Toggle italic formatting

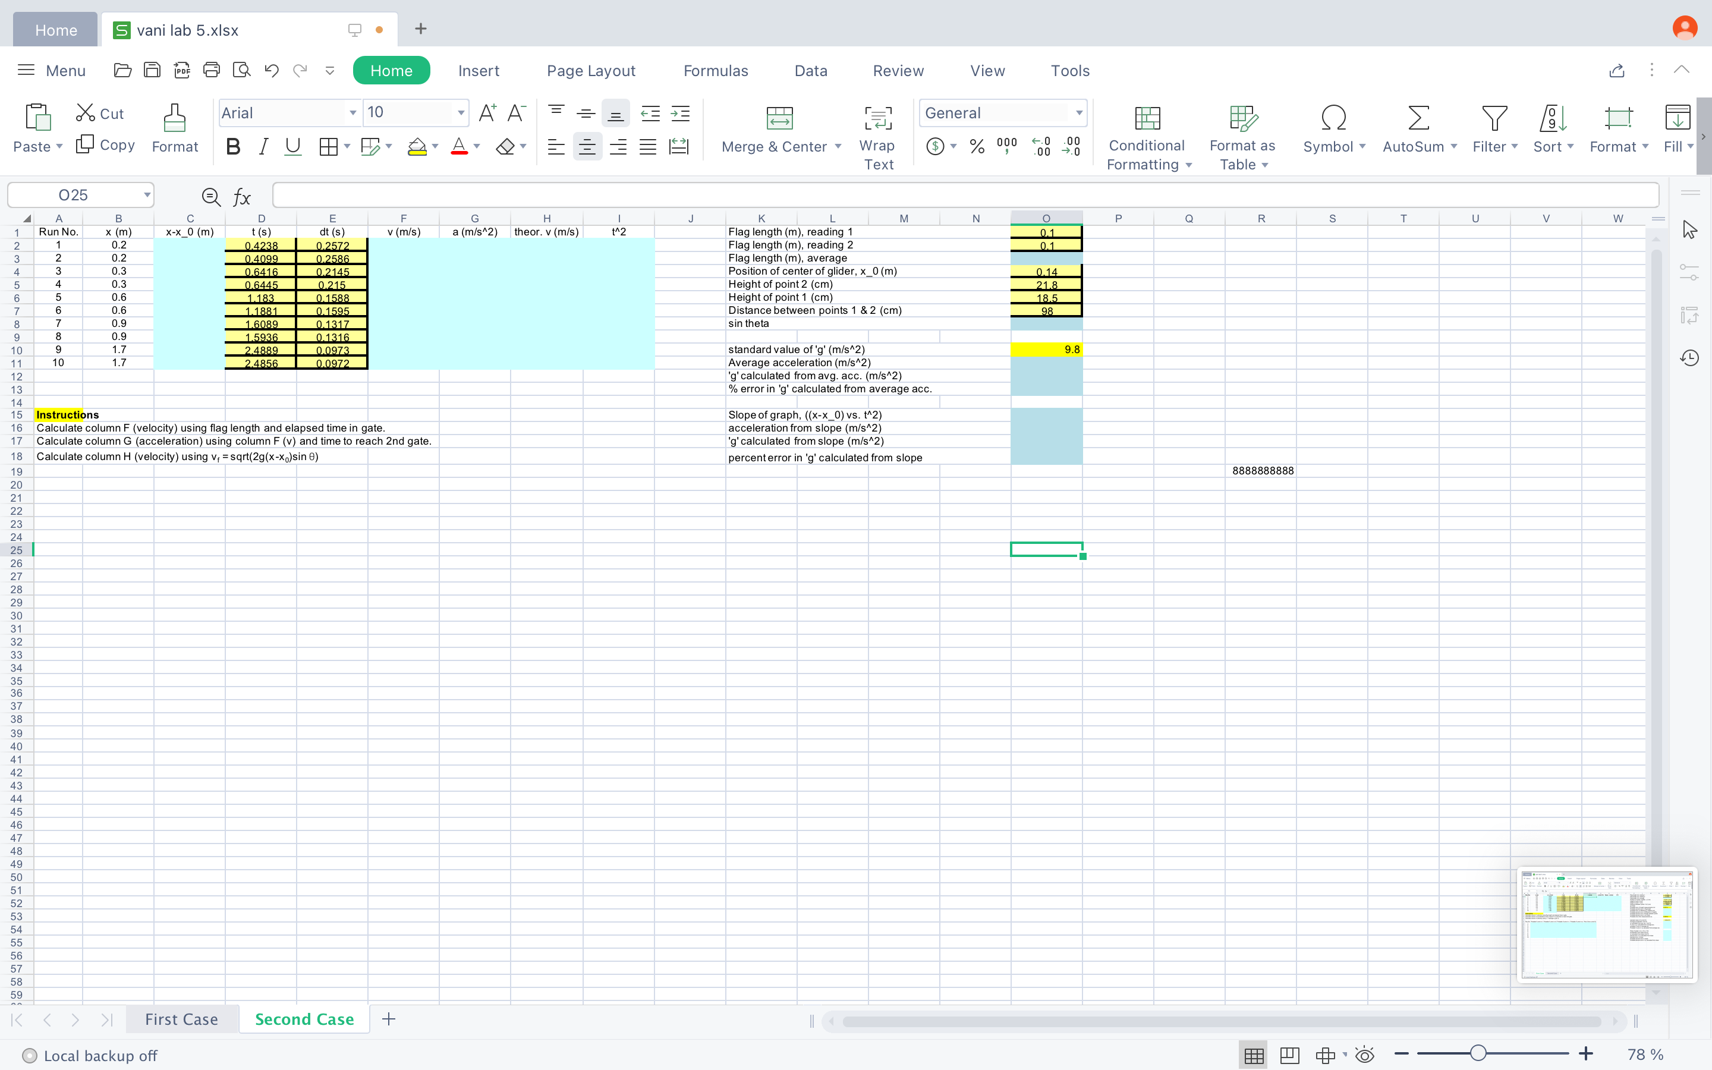(x=263, y=146)
